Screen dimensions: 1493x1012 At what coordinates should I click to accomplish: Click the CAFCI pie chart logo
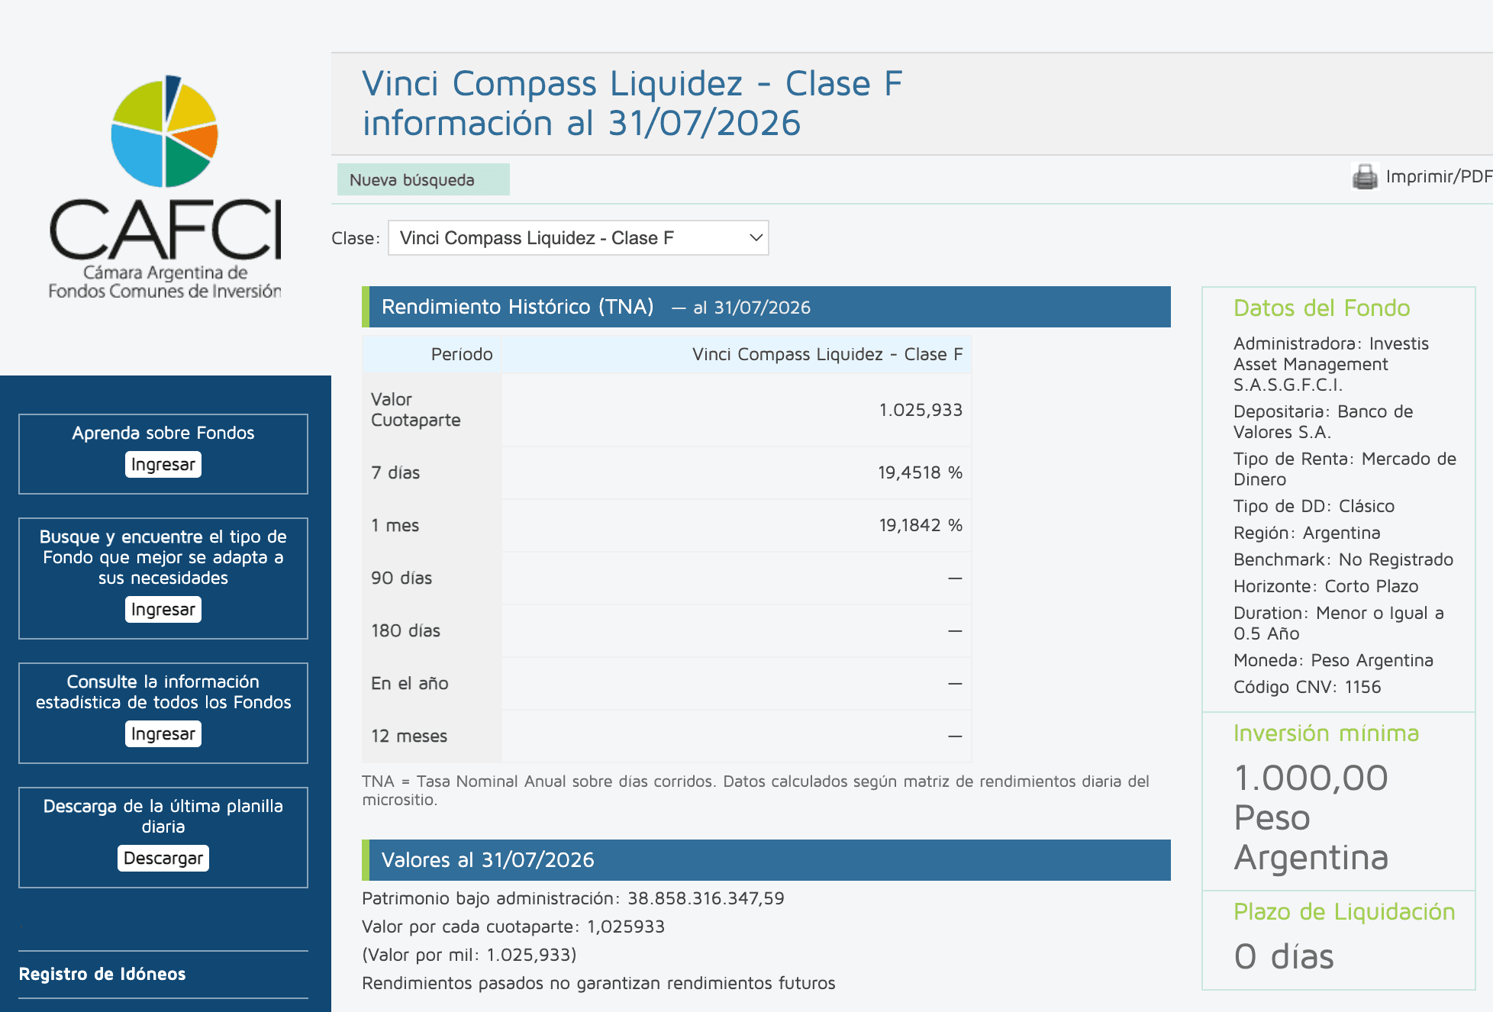(165, 131)
